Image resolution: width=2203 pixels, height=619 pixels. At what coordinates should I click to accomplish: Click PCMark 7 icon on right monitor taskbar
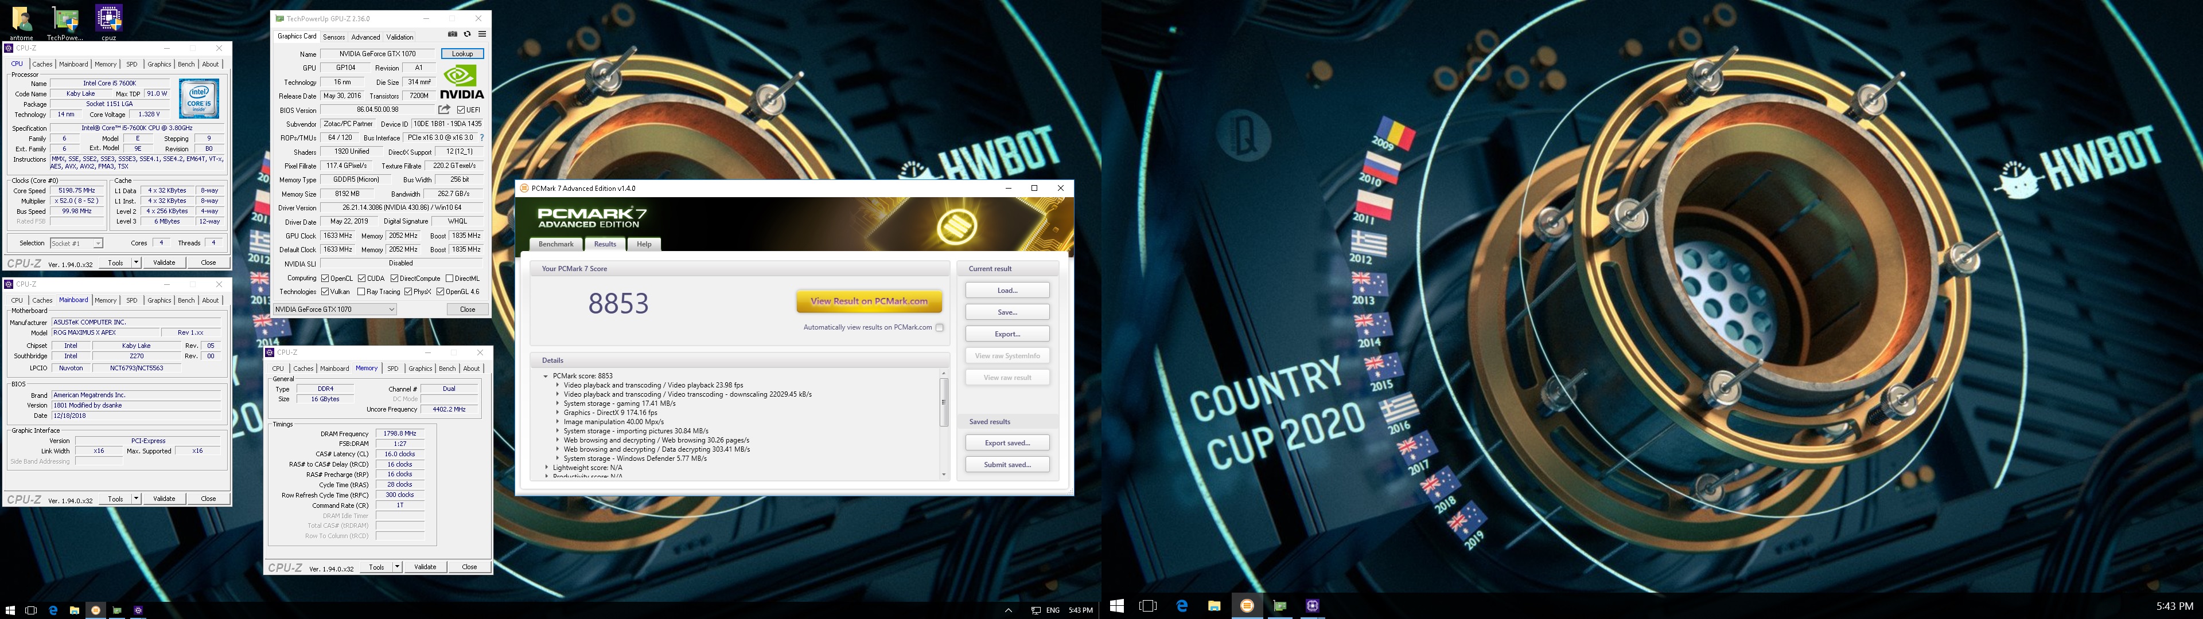(x=1247, y=605)
